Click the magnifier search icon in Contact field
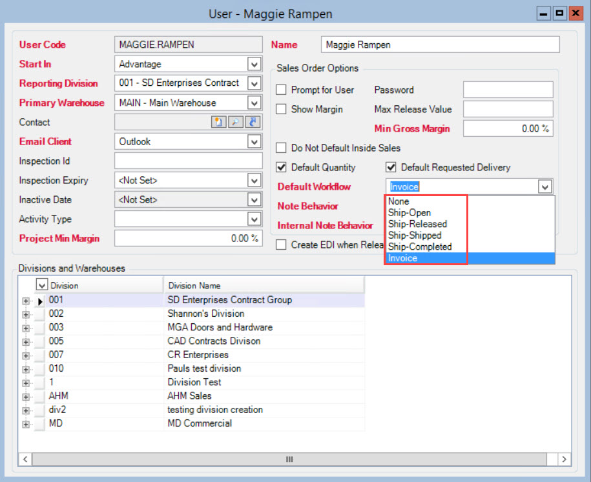The height and width of the screenshot is (482, 591). click(236, 123)
